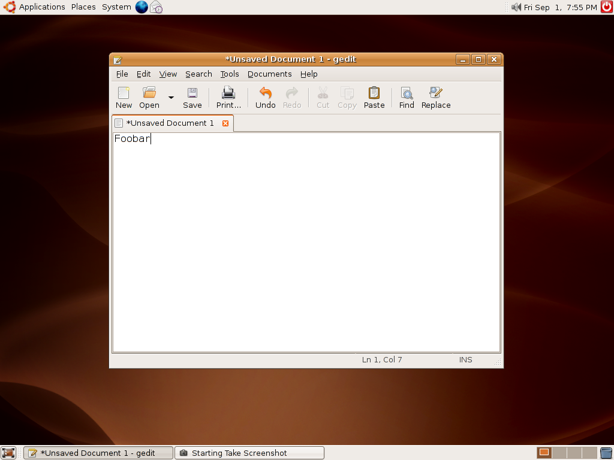Open the File menu

[x=122, y=74]
